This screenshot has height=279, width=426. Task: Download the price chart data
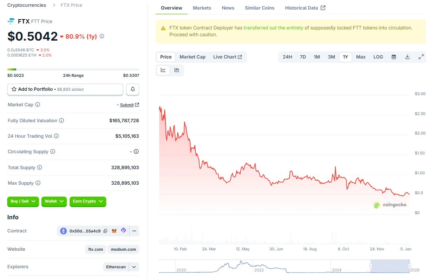click(x=407, y=57)
